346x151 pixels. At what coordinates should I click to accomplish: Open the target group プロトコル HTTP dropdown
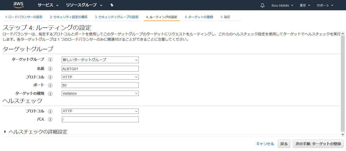[100, 77]
